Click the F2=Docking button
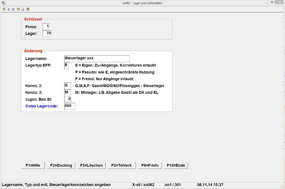 coord(61,165)
